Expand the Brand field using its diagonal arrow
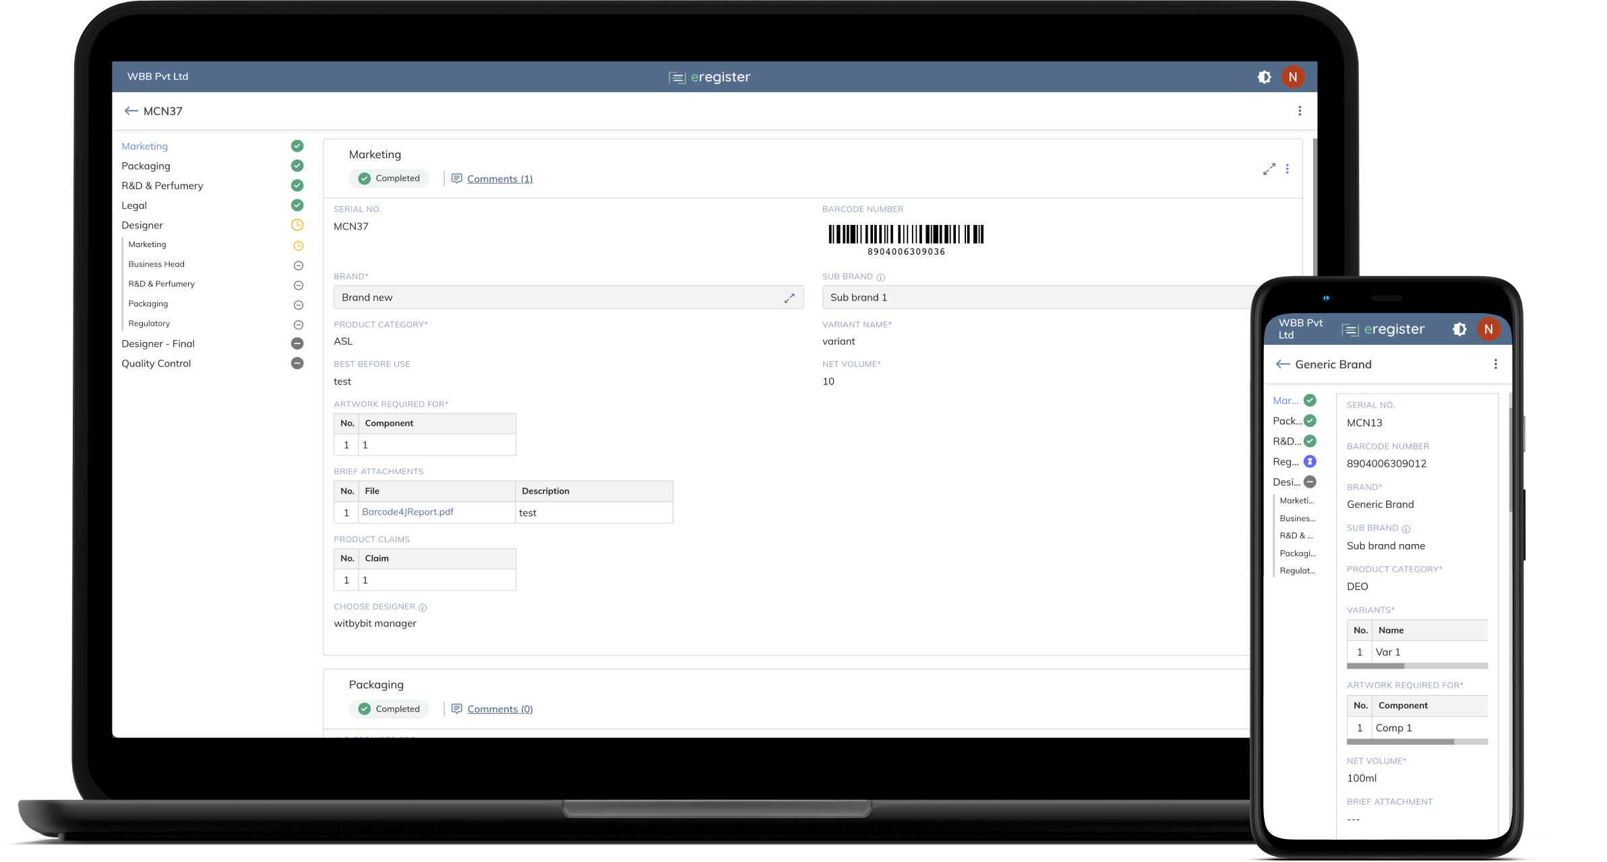This screenshot has width=1607, height=862. (789, 297)
